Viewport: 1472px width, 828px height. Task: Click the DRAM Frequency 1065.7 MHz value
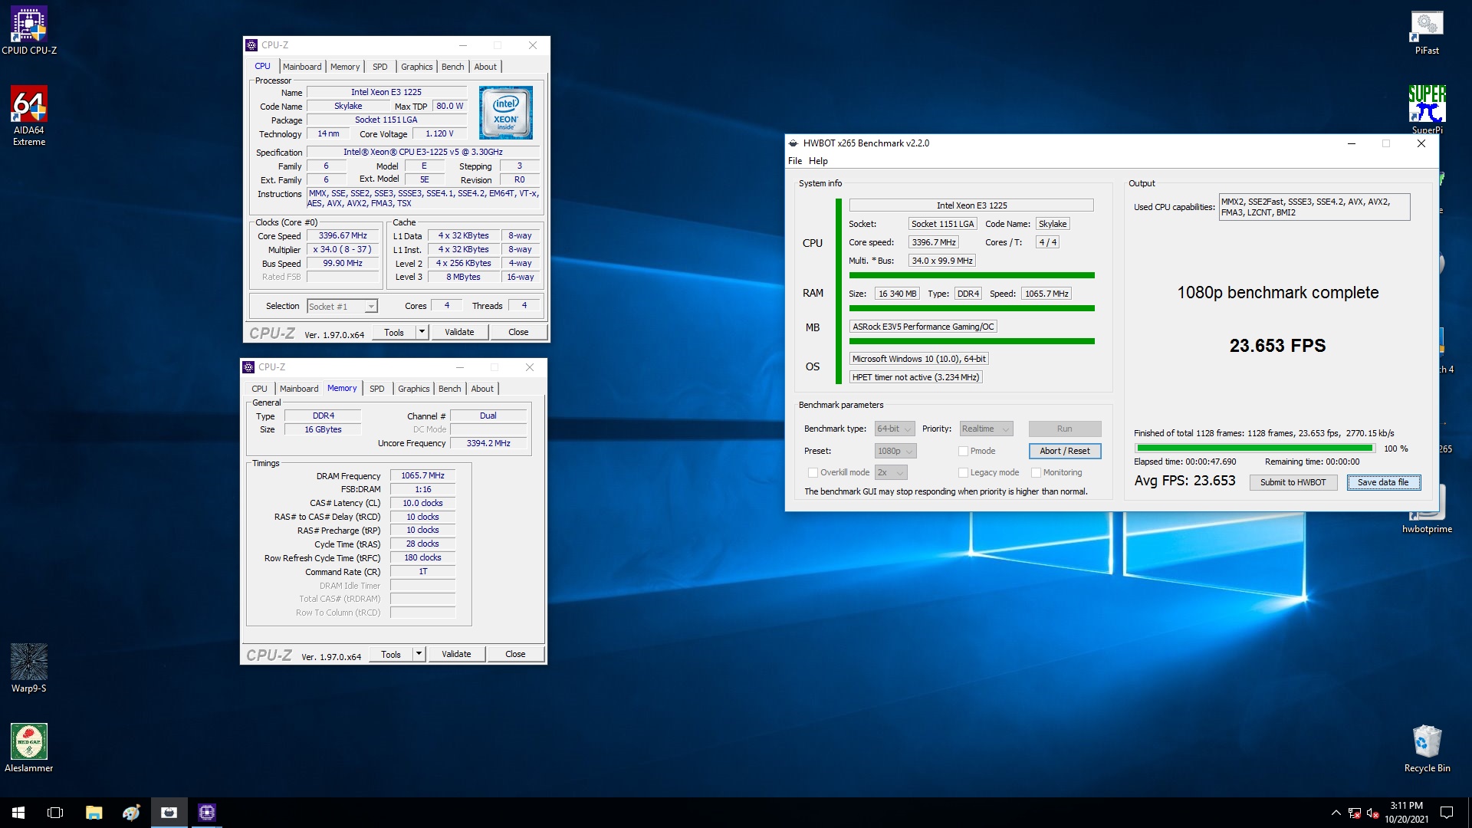click(x=422, y=475)
